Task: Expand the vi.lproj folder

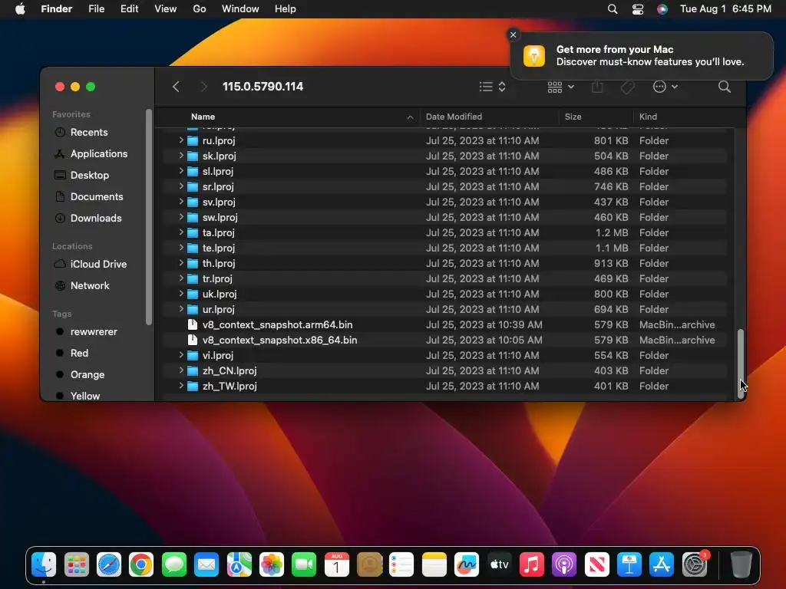Action: click(x=181, y=355)
